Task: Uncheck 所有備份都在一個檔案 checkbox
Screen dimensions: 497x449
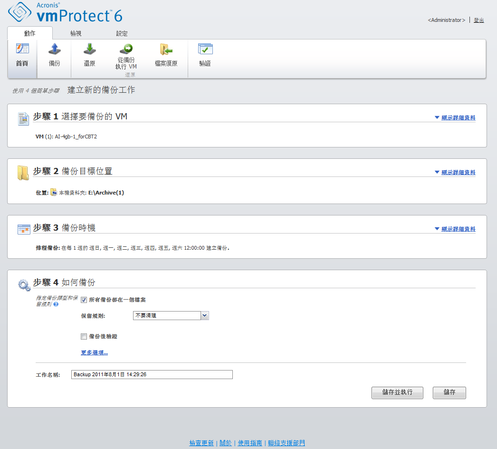Action: (84, 300)
